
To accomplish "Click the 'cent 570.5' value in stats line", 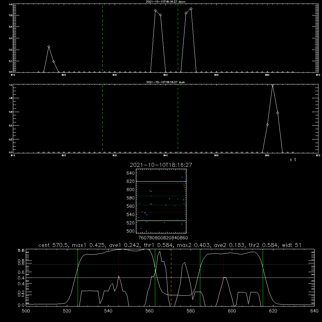I will pos(54,245).
